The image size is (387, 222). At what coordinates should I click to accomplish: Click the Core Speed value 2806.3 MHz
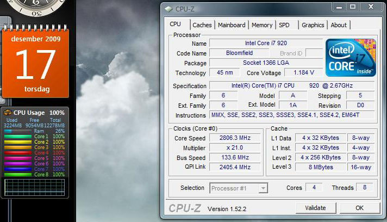pos(235,138)
